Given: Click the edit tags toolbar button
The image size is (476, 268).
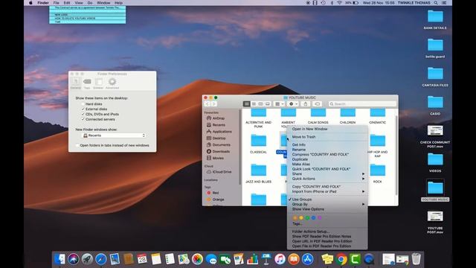Looking at the screenshot, I should 318,104.
